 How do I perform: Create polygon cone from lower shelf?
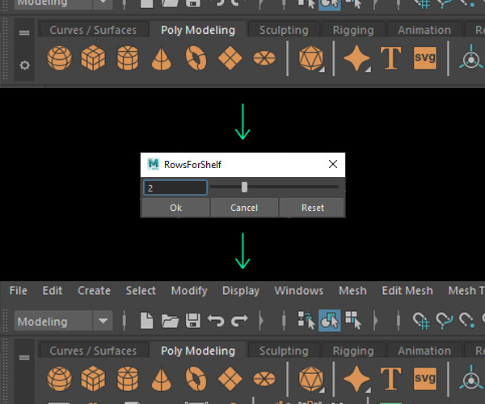162,380
